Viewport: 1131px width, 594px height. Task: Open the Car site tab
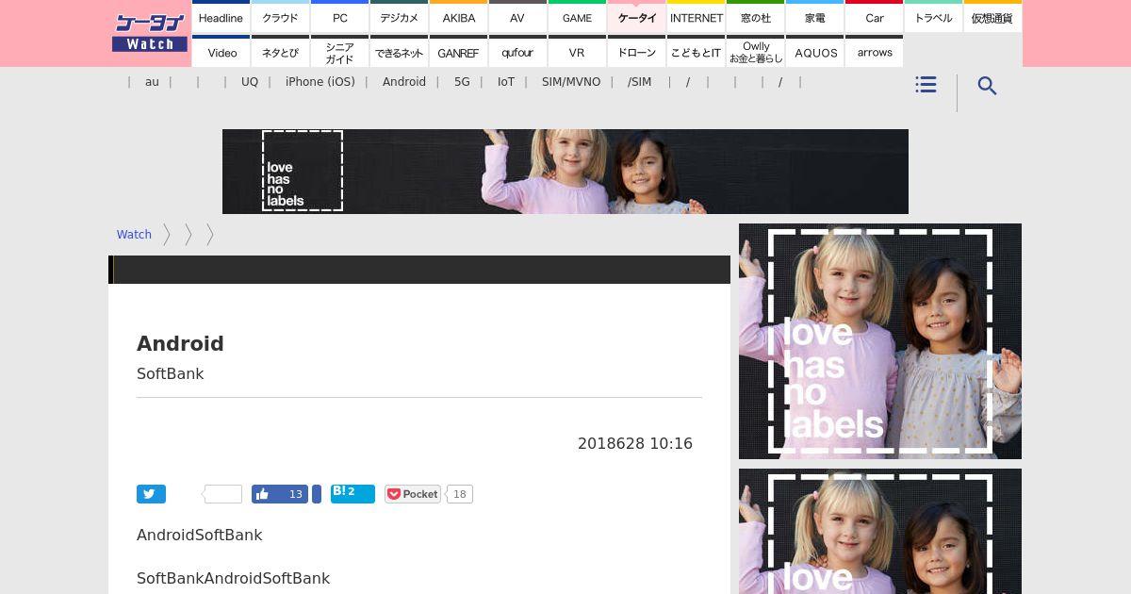click(874, 17)
